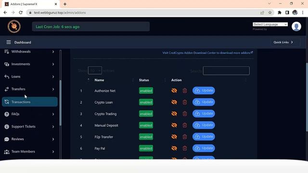308x173 pixels.
Task: Sort table by Name column header
Action: point(99,80)
